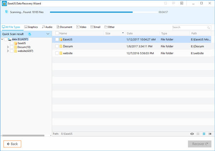Expand the website(4287) tree node
Screen dimensions: 215x151
click(8, 51)
